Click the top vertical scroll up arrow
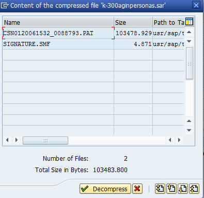This screenshot has width=204, height=198. click(189, 32)
